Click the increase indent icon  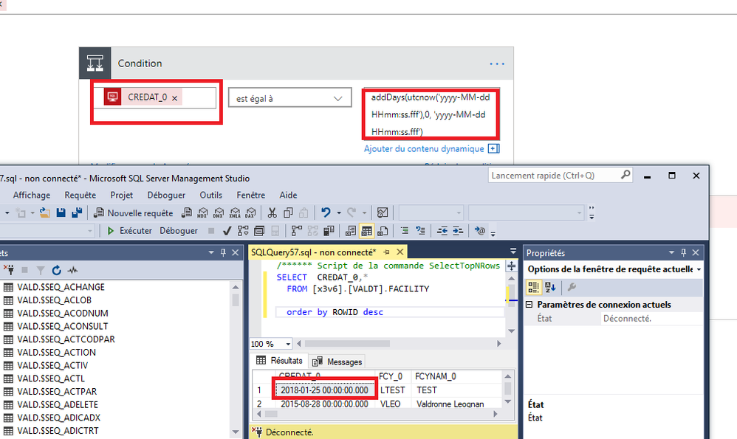[458, 230]
